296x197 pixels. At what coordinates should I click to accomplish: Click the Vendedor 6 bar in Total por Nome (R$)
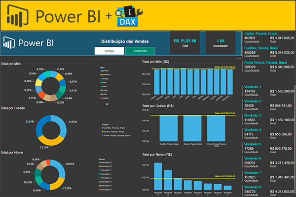pos(168,180)
